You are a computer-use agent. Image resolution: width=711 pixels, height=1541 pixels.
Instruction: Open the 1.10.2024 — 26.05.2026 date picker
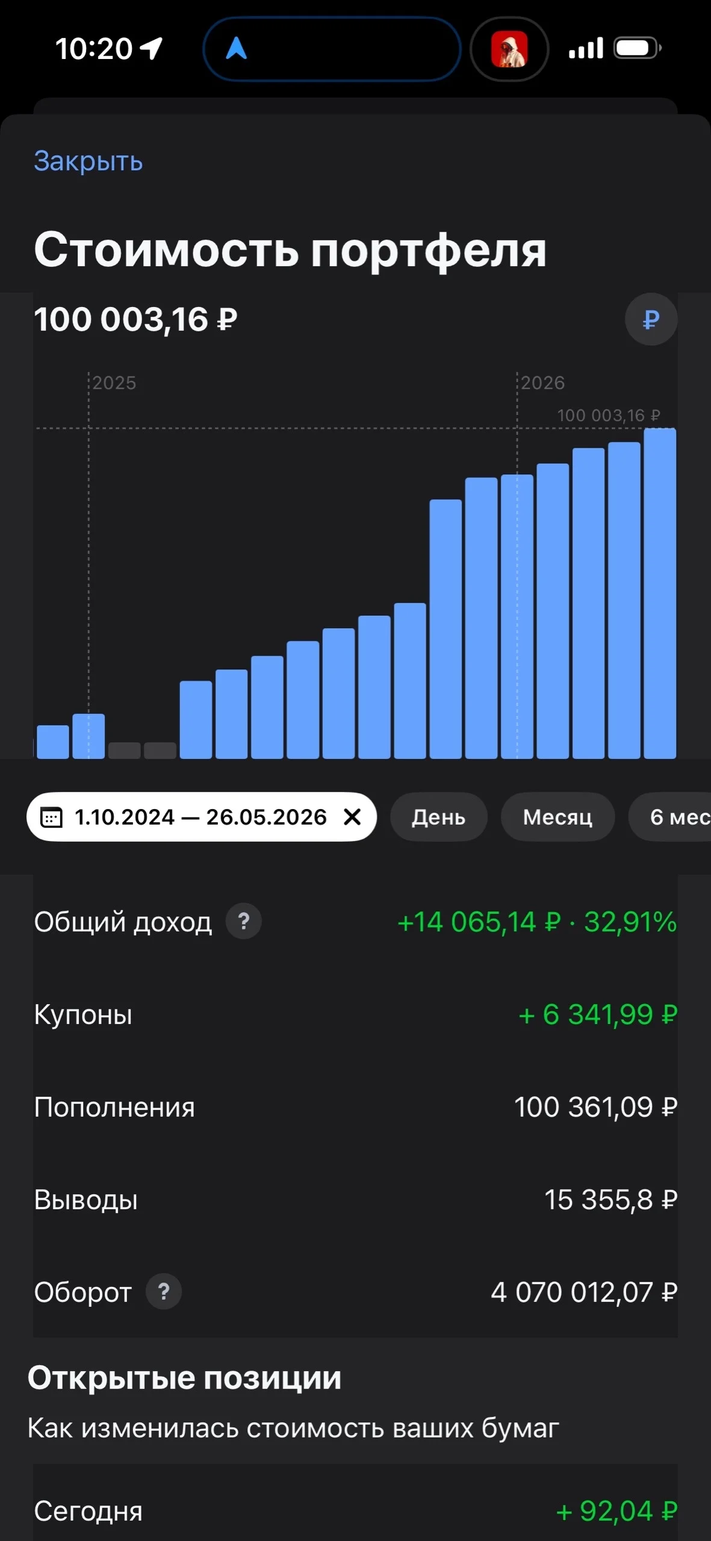coord(201,817)
